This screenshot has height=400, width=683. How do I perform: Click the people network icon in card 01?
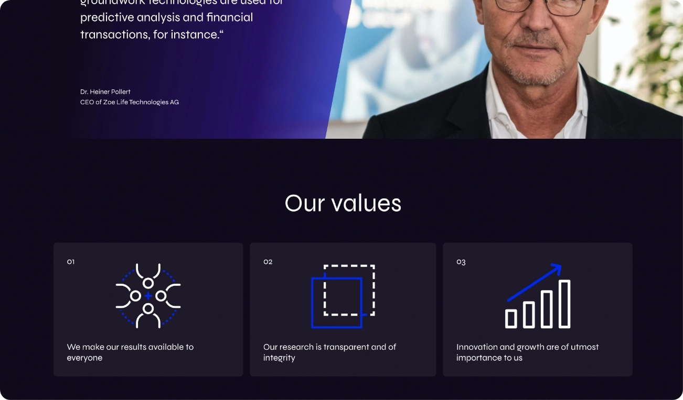[148, 296]
